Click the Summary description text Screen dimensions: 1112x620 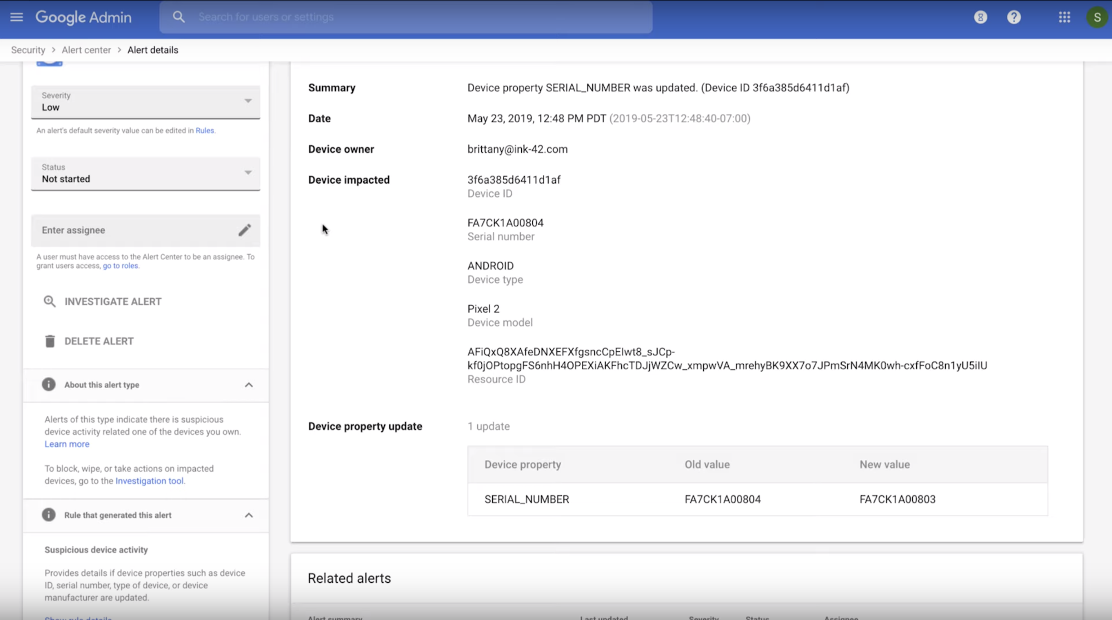(x=658, y=88)
